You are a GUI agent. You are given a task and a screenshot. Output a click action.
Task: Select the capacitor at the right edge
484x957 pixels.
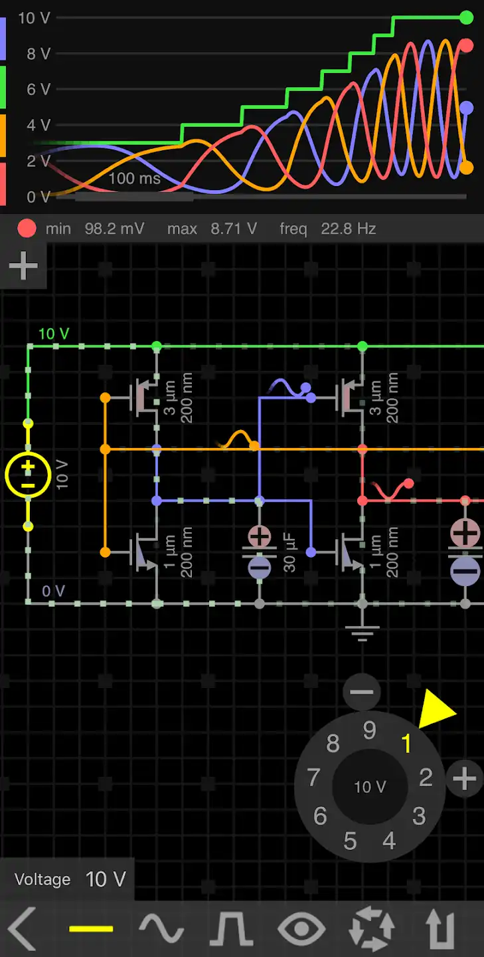(x=465, y=552)
